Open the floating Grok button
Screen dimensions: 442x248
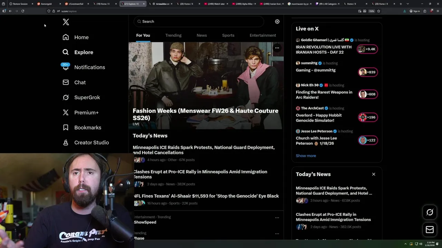(x=430, y=212)
